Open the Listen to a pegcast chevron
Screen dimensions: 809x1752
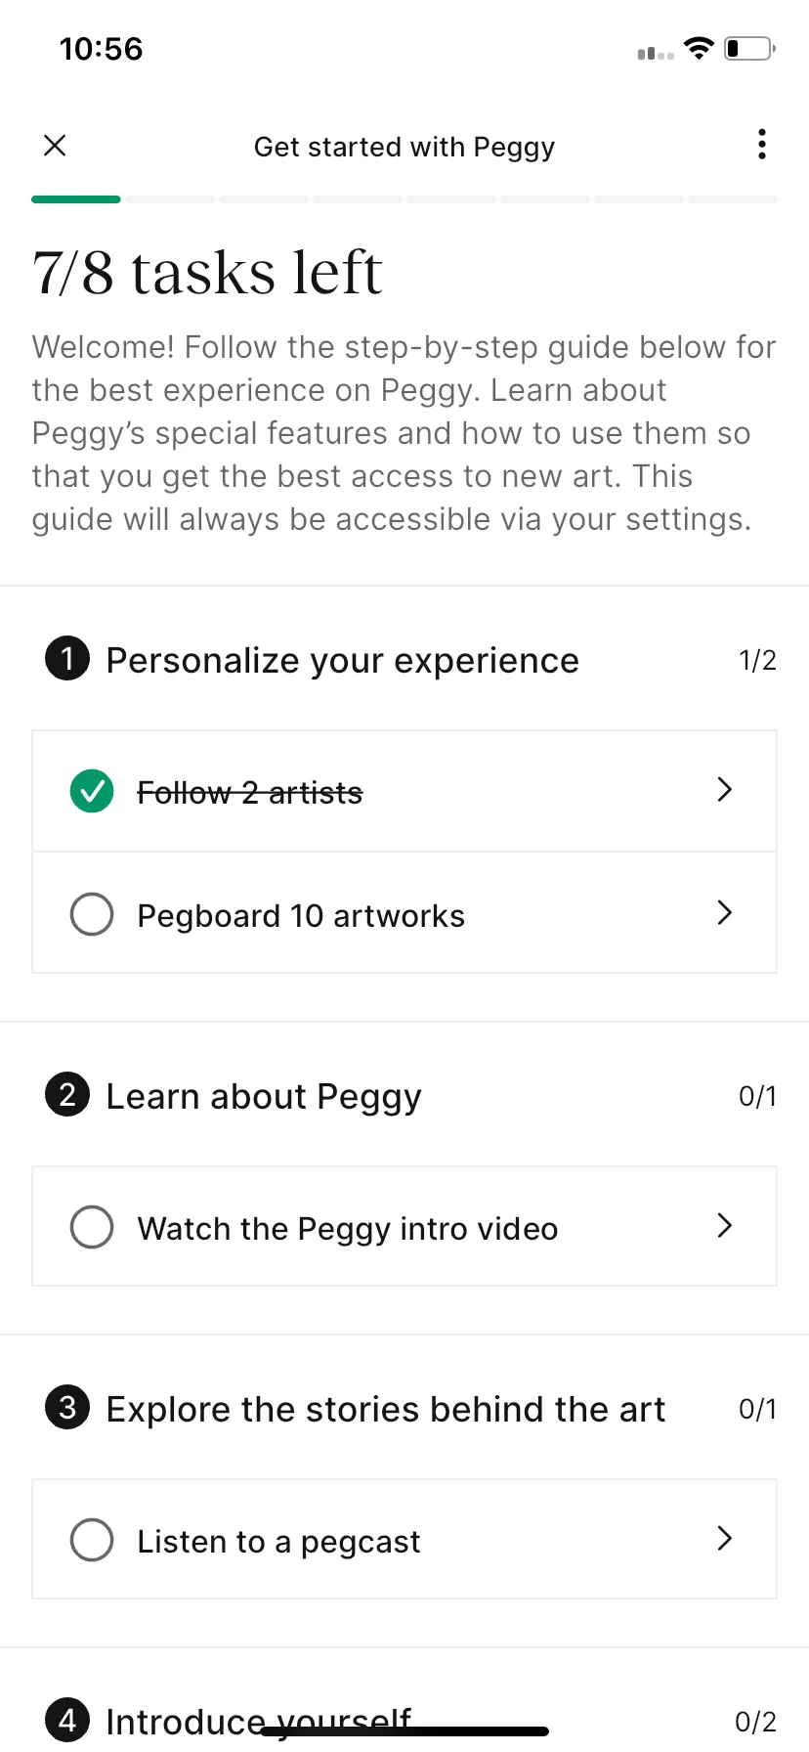coord(724,1538)
